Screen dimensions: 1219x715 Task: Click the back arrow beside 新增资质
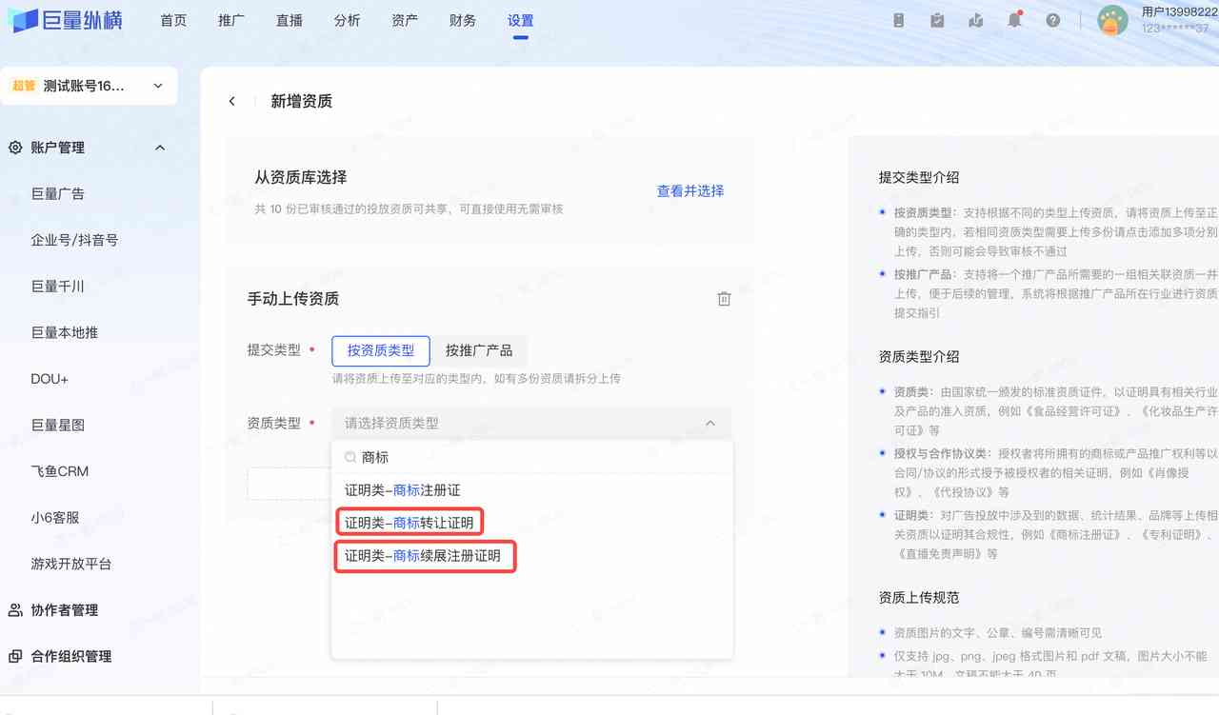coord(232,101)
